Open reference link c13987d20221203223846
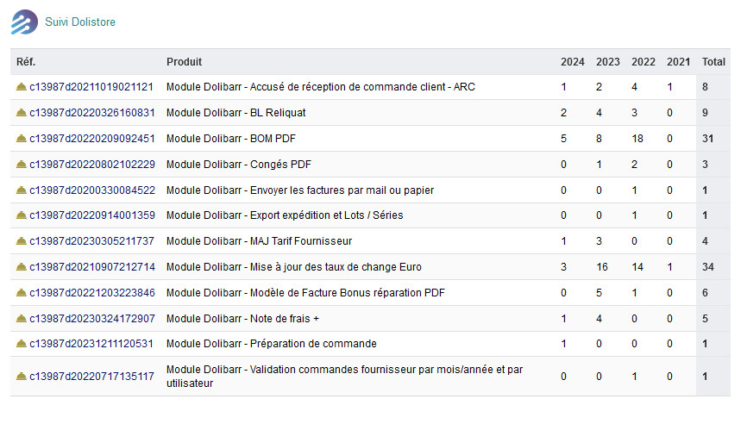This screenshot has width=747, height=430. tap(92, 293)
